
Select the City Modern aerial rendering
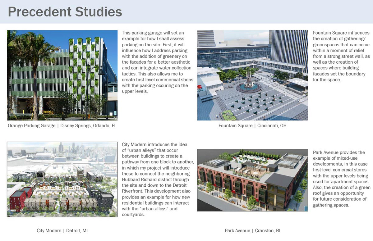[62, 180]
